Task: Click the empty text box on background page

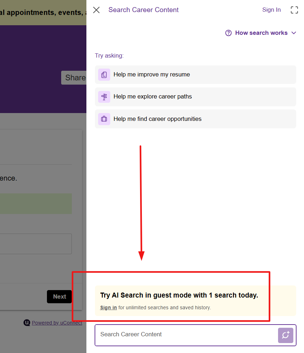Action: [x=36, y=244]
